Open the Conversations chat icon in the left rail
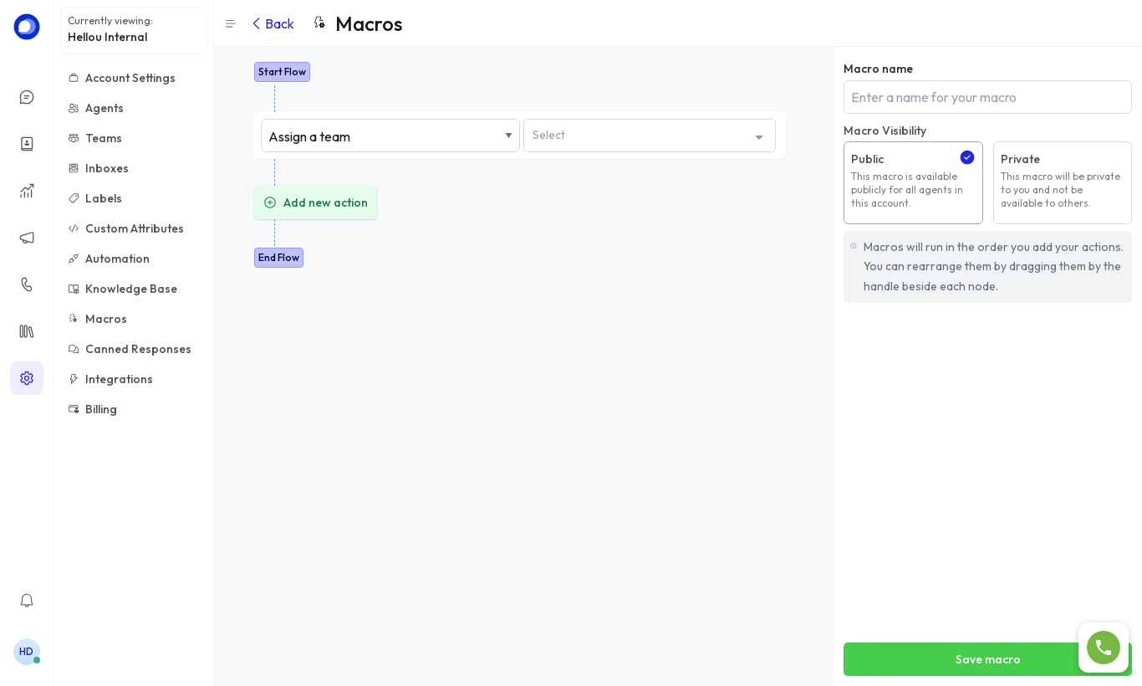The width and height of the screenshot is (1142, 686). click(27, 97)
